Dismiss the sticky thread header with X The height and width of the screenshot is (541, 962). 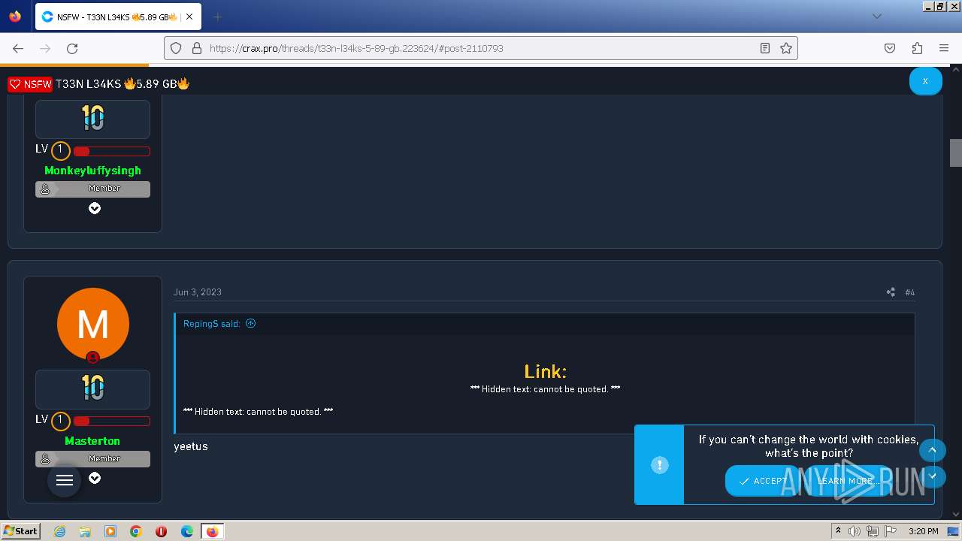pyautogui.click(x=925, y=81)
